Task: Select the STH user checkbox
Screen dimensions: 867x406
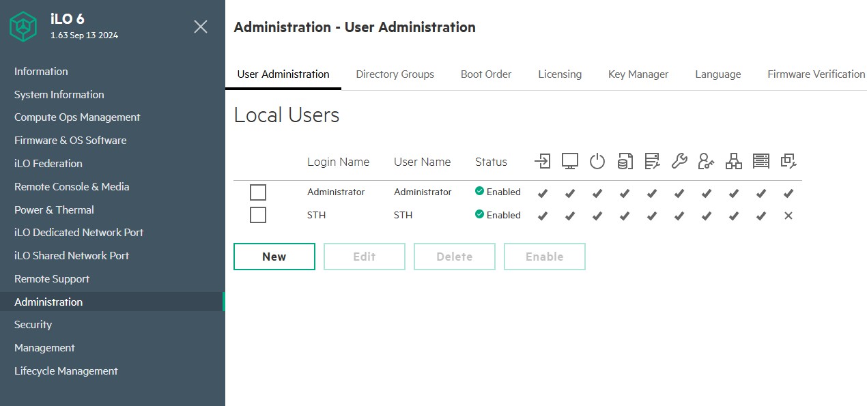Action: tap(258, 216)
